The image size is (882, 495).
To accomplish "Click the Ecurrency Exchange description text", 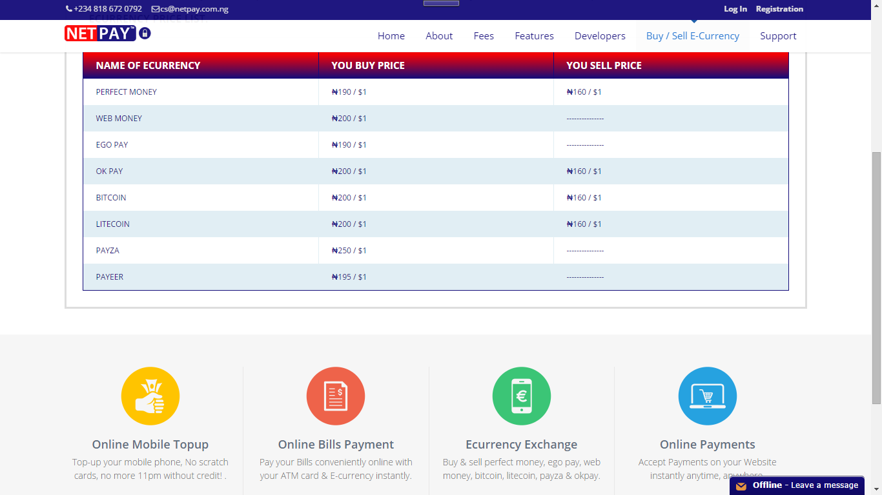I will [x=522, y=469].
